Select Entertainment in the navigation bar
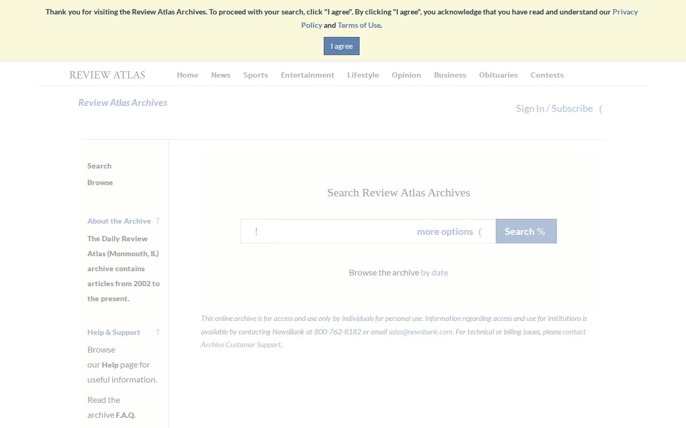Screen dimensions: 686x428 pyautogui.click(x=308, y=75)
